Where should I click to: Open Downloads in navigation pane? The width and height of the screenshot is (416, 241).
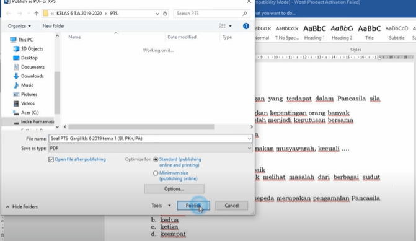coord(29,76)
